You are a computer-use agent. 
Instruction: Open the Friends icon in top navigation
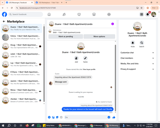(x=64, y=14)
